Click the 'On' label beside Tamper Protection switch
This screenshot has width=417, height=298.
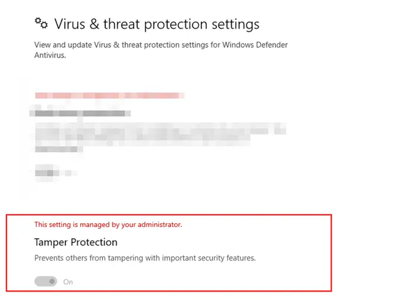click(x=68, y=282)
